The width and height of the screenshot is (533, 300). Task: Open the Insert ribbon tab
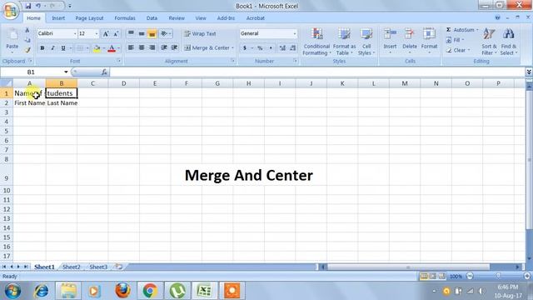pos(58,18)
